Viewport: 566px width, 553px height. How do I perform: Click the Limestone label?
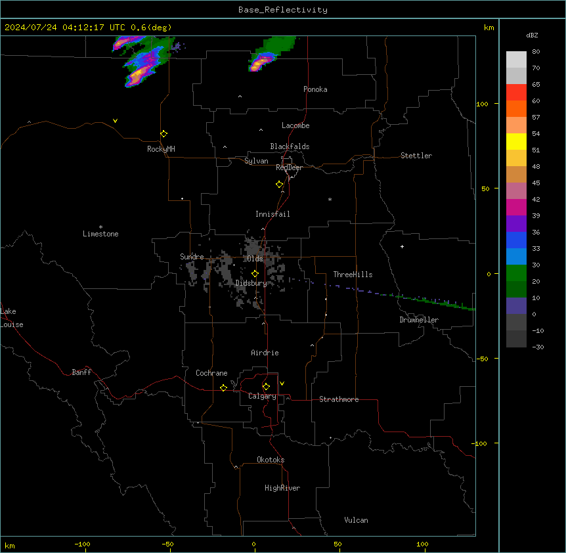[100, 234]
